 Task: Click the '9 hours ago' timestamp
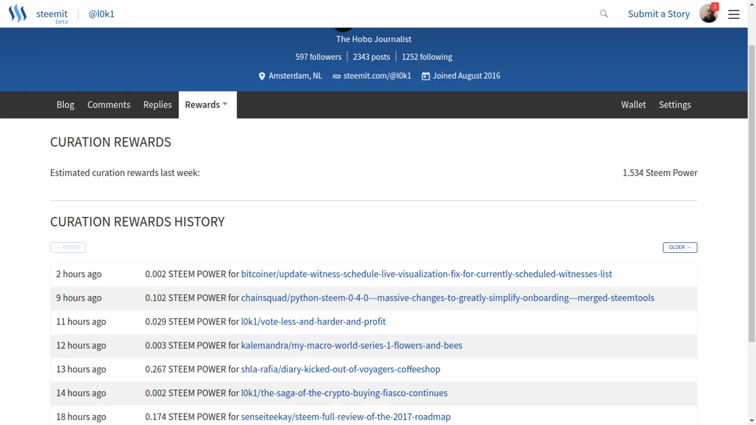(x=79, y=298)
